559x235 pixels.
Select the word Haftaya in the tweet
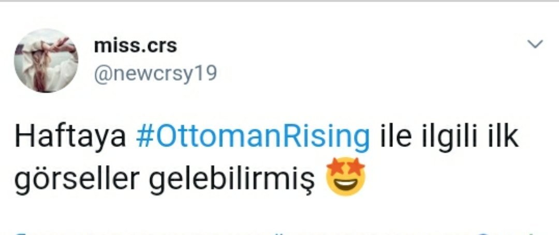pos(70,138)
